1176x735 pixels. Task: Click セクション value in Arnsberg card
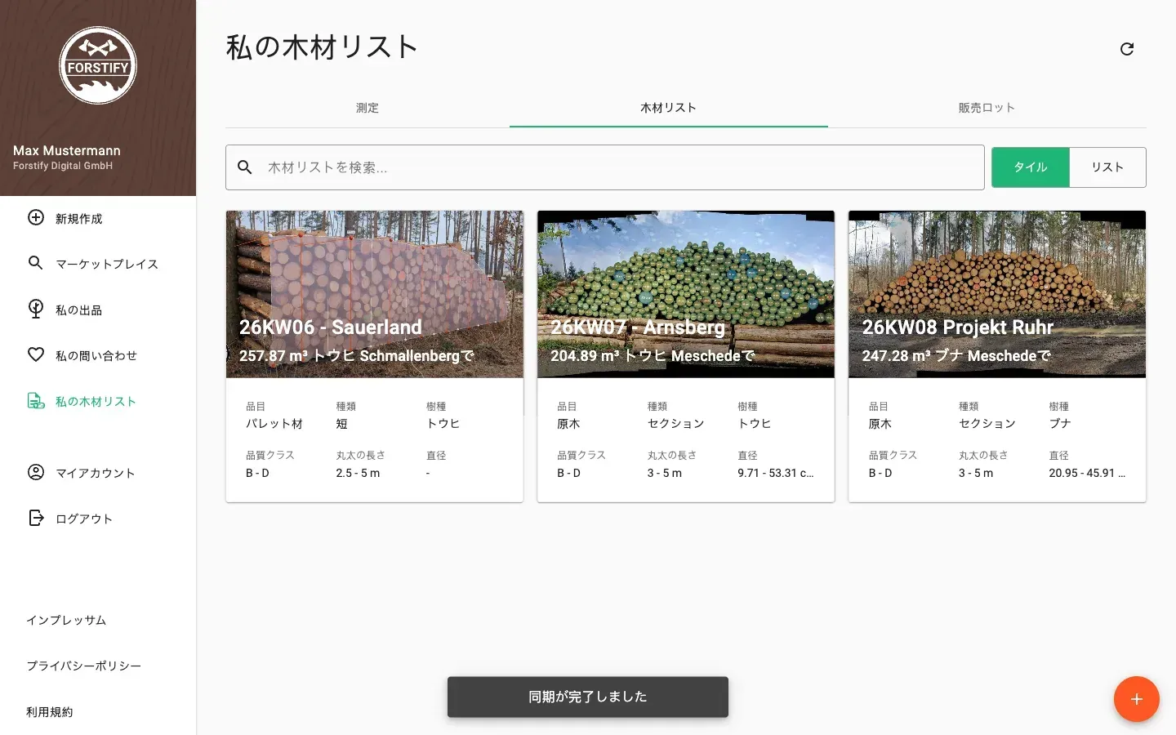[676, 424]
